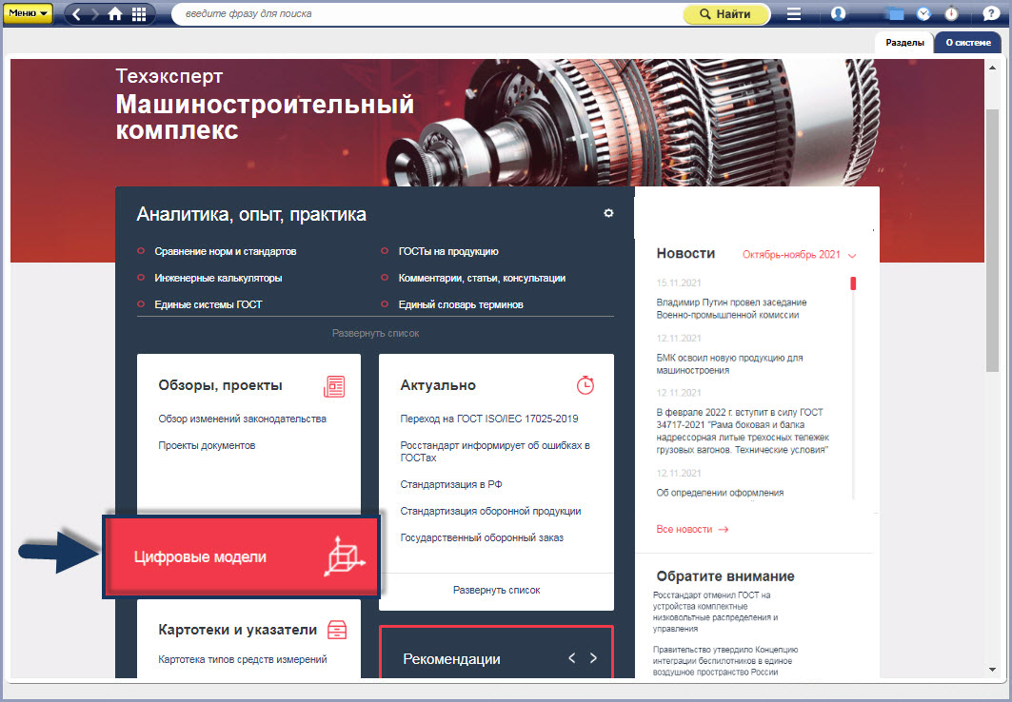Open Проекты документов link

(207, 445)
